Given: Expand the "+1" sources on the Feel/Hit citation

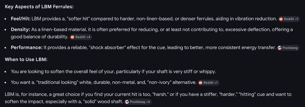Looking at the screenshot, I should coord(297,19).
